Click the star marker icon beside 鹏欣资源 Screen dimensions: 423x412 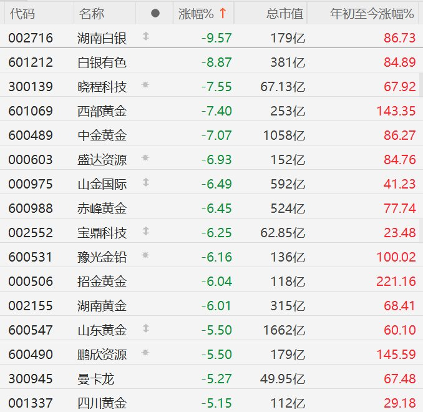click(145, 353)
